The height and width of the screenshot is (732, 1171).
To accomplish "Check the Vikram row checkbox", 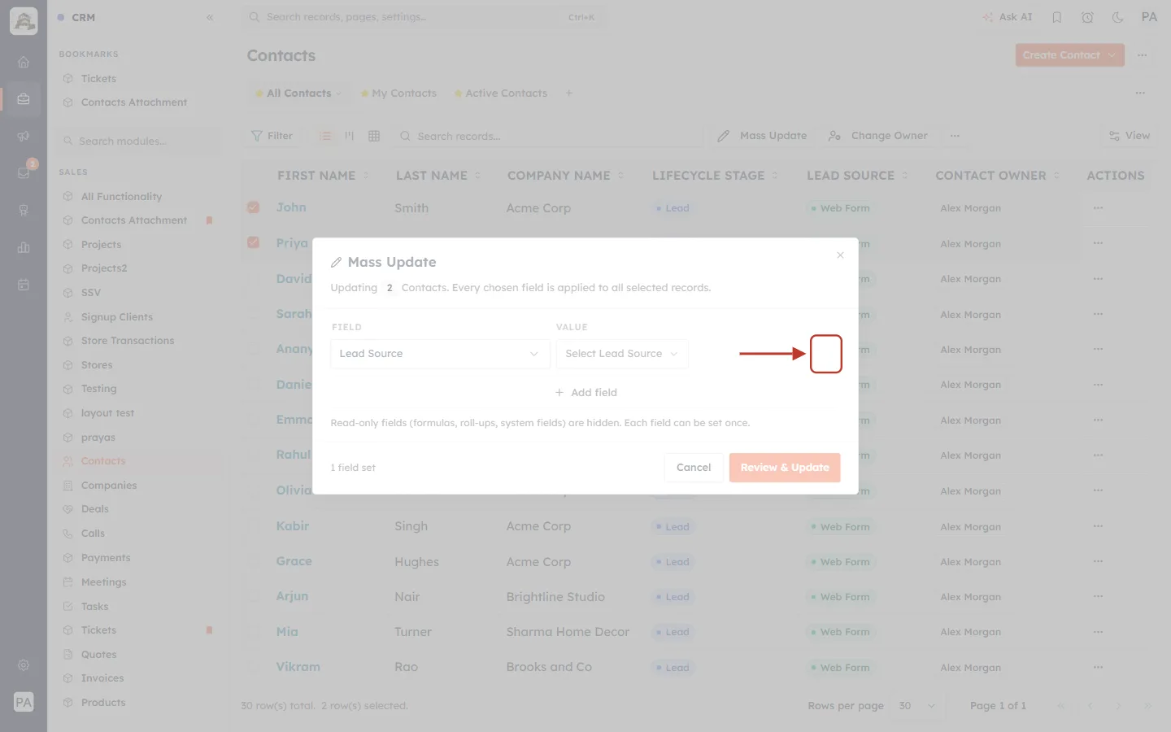I will pos(254,667).
